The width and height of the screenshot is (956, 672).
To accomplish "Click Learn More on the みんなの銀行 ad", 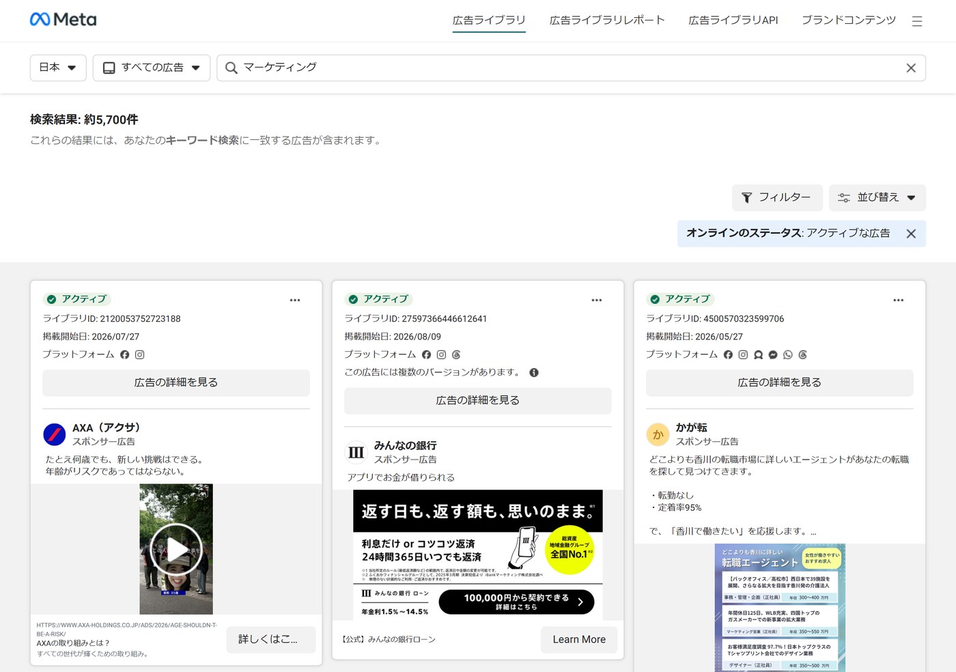I will click(x=579, y=640).
